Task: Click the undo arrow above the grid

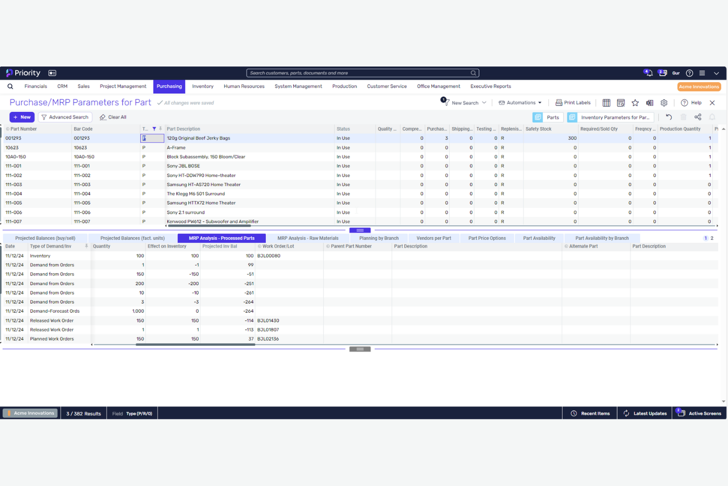Action: click(x=668, y=117)
